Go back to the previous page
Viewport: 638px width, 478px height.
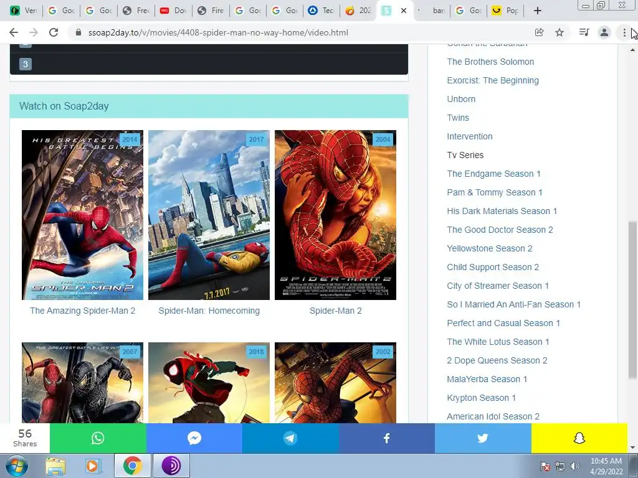14,32
